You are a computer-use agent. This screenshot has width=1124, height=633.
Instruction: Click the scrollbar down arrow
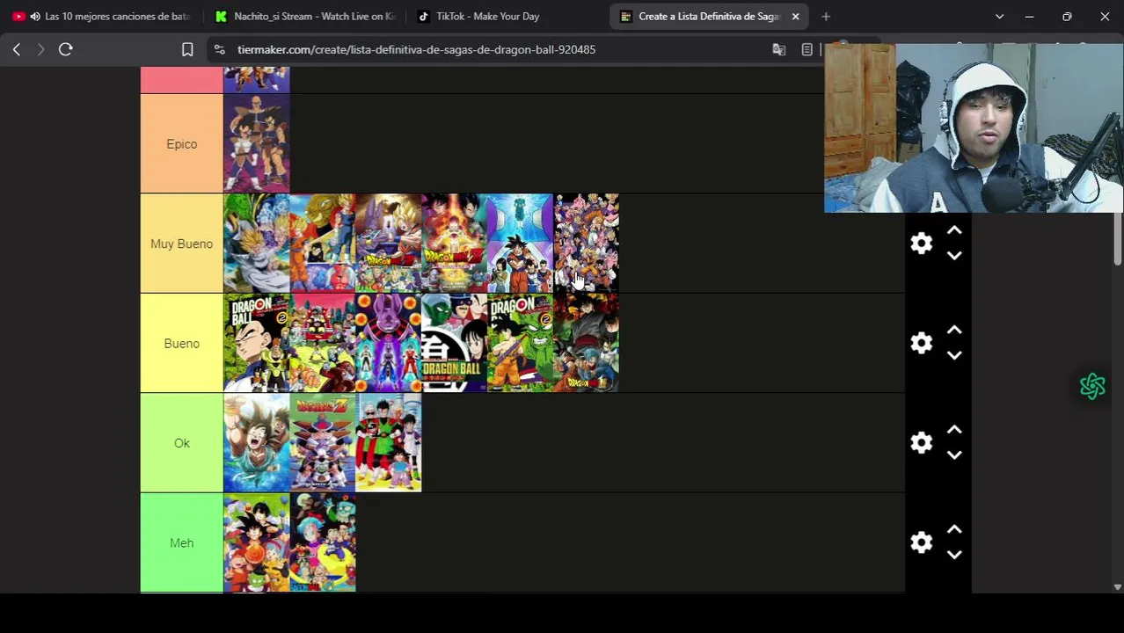(x=1118, y=586)
